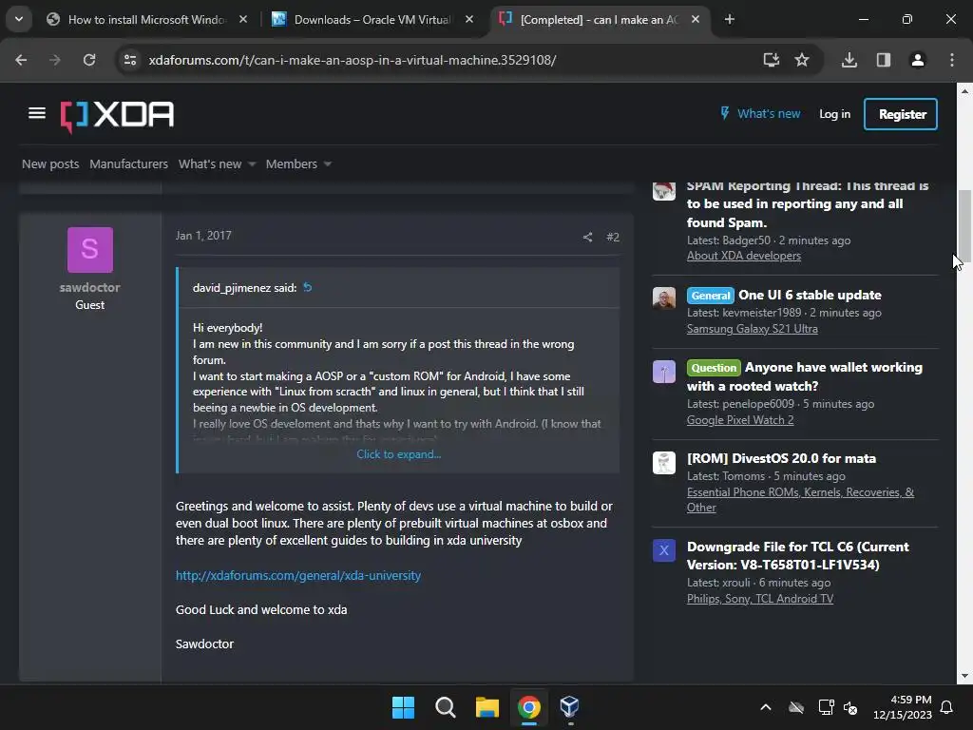Screen dimensions: 973x730
Task: Open the #2 post permalink
Action: (x=613, y=237)
